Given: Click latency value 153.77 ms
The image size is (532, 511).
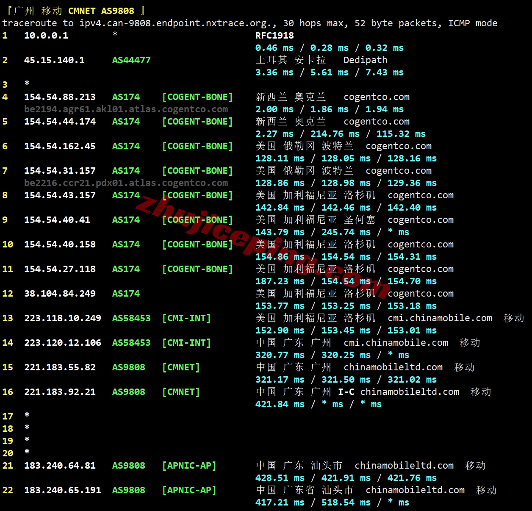Looking at the screenshot, I should click(280, 306).
